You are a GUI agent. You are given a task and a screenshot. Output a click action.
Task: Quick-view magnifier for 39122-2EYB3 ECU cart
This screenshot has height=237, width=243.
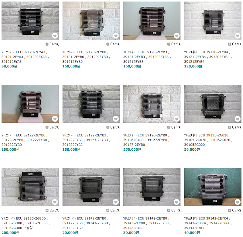118,127
